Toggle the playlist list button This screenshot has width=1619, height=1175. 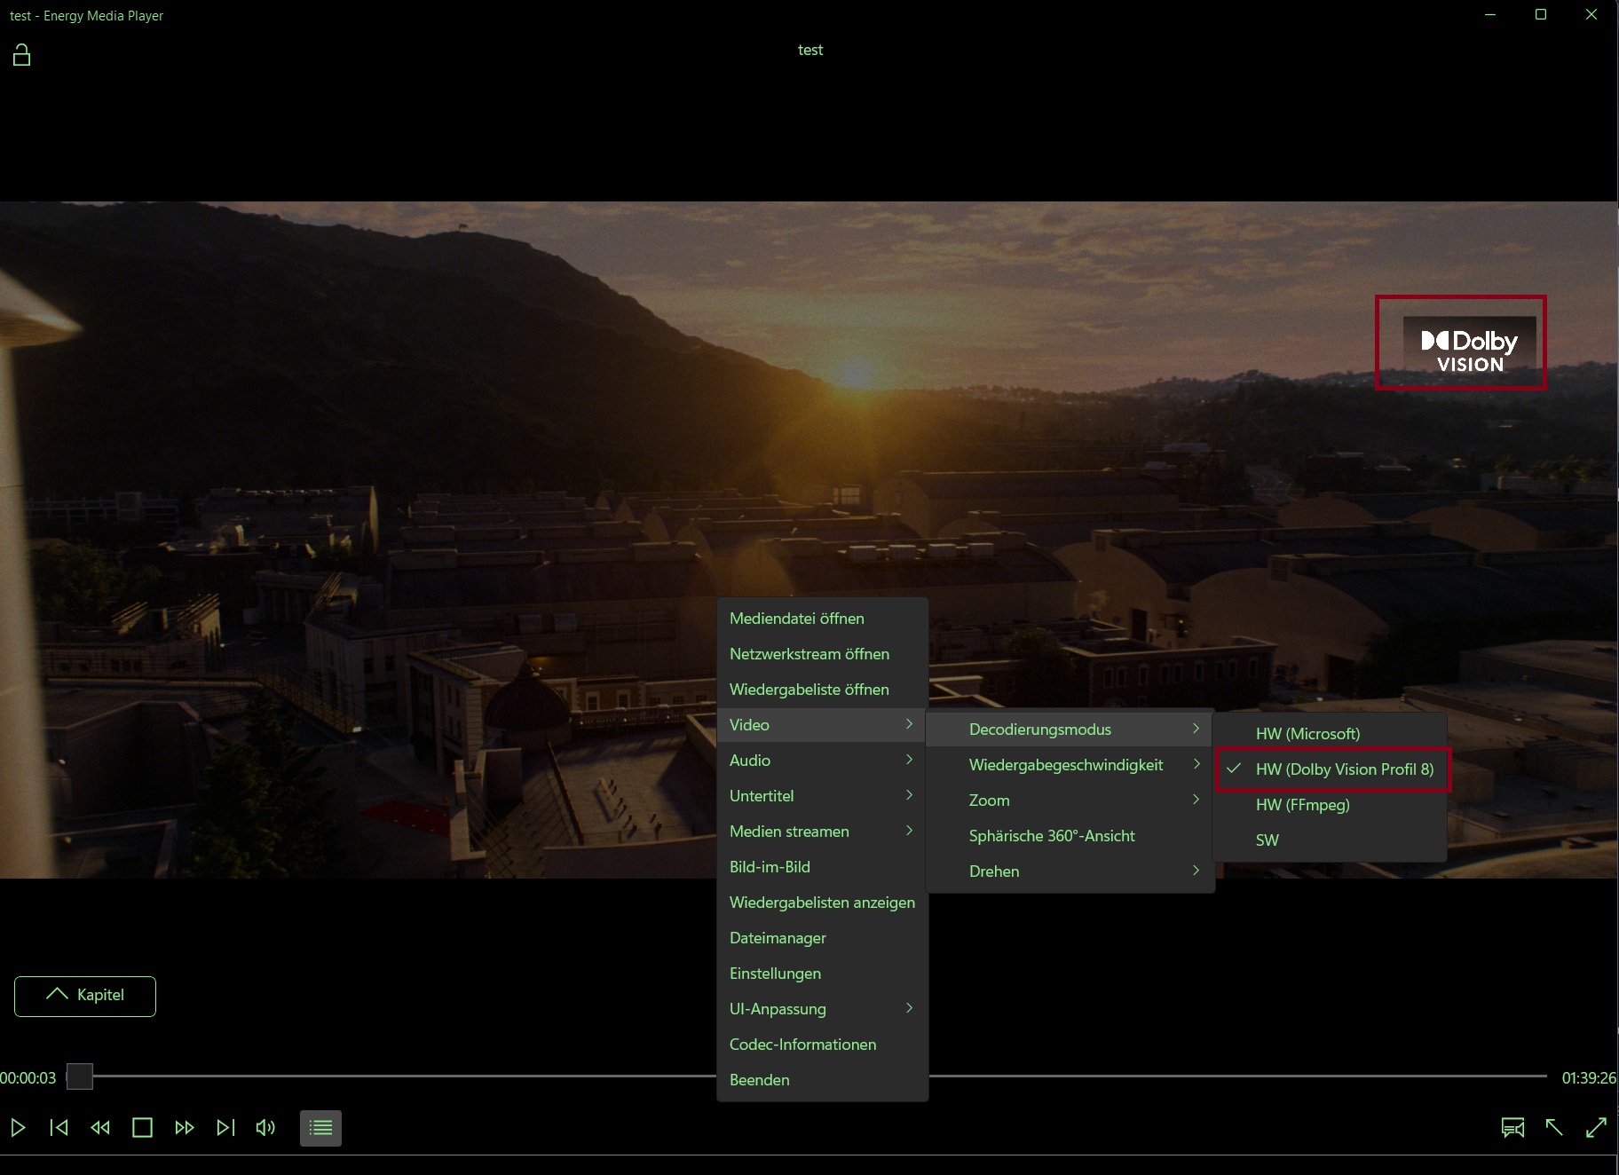pos(320,1128)
